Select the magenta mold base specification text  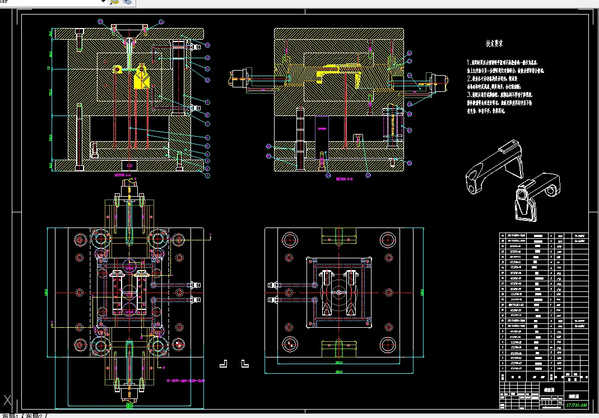click(185, 380)
